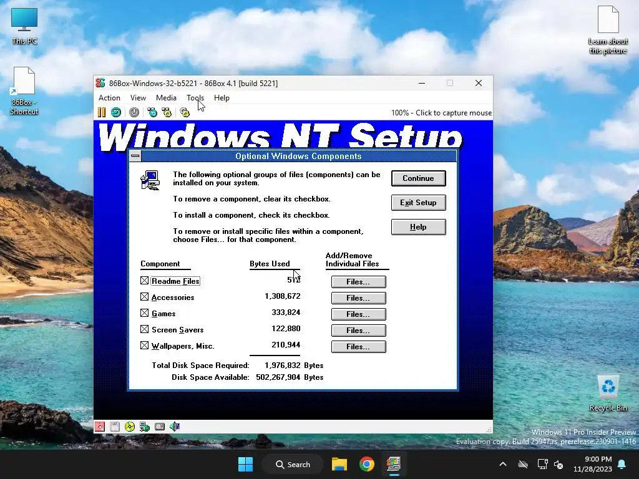Click '100% - Click to capture mouse' status
639x479 pixels.
click(x=441, y=113)
